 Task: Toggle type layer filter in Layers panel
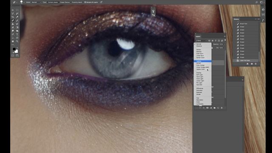[x=215, y=41]
